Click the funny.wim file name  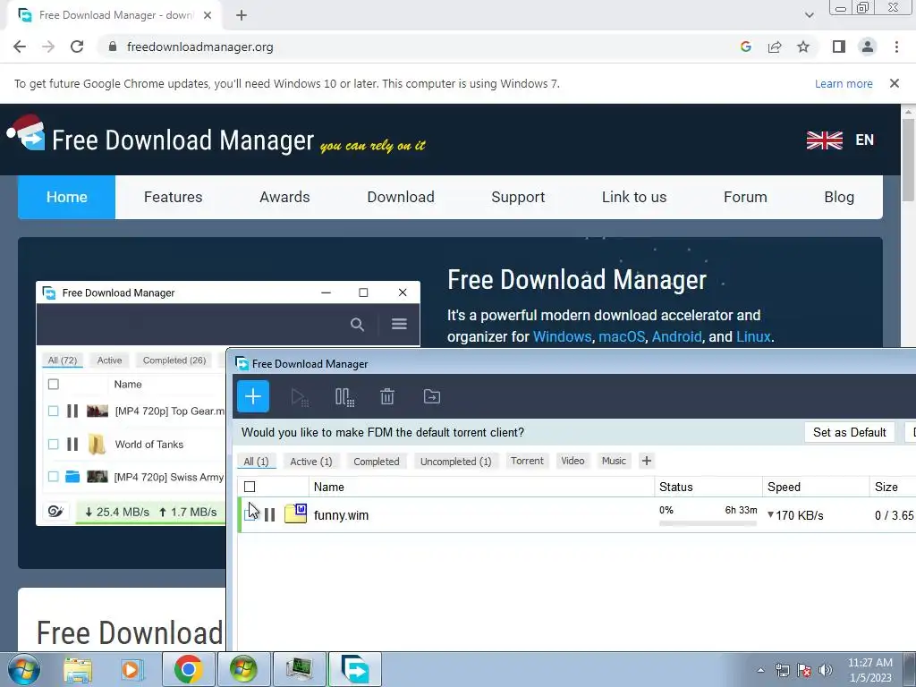[341, 515]
